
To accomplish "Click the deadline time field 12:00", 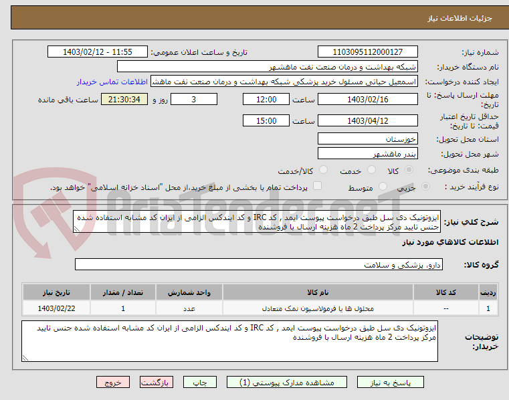I will tap(266, 99).
